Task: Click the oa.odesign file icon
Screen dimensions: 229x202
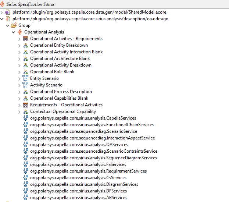Action: click(8, 19)
